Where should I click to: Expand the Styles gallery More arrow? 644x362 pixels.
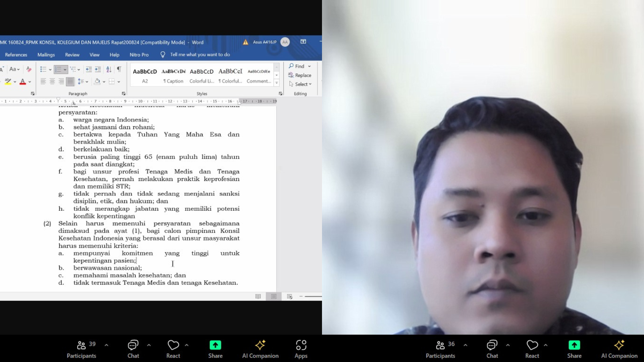point(277,82)
